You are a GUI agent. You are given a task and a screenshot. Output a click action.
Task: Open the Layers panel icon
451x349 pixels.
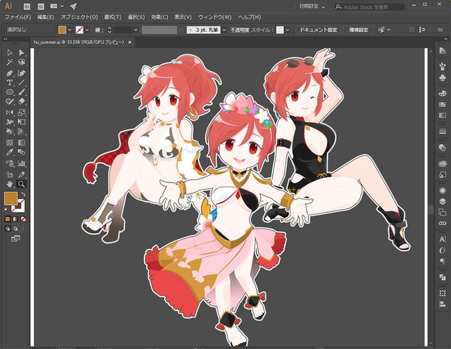[x=442, y=202]
